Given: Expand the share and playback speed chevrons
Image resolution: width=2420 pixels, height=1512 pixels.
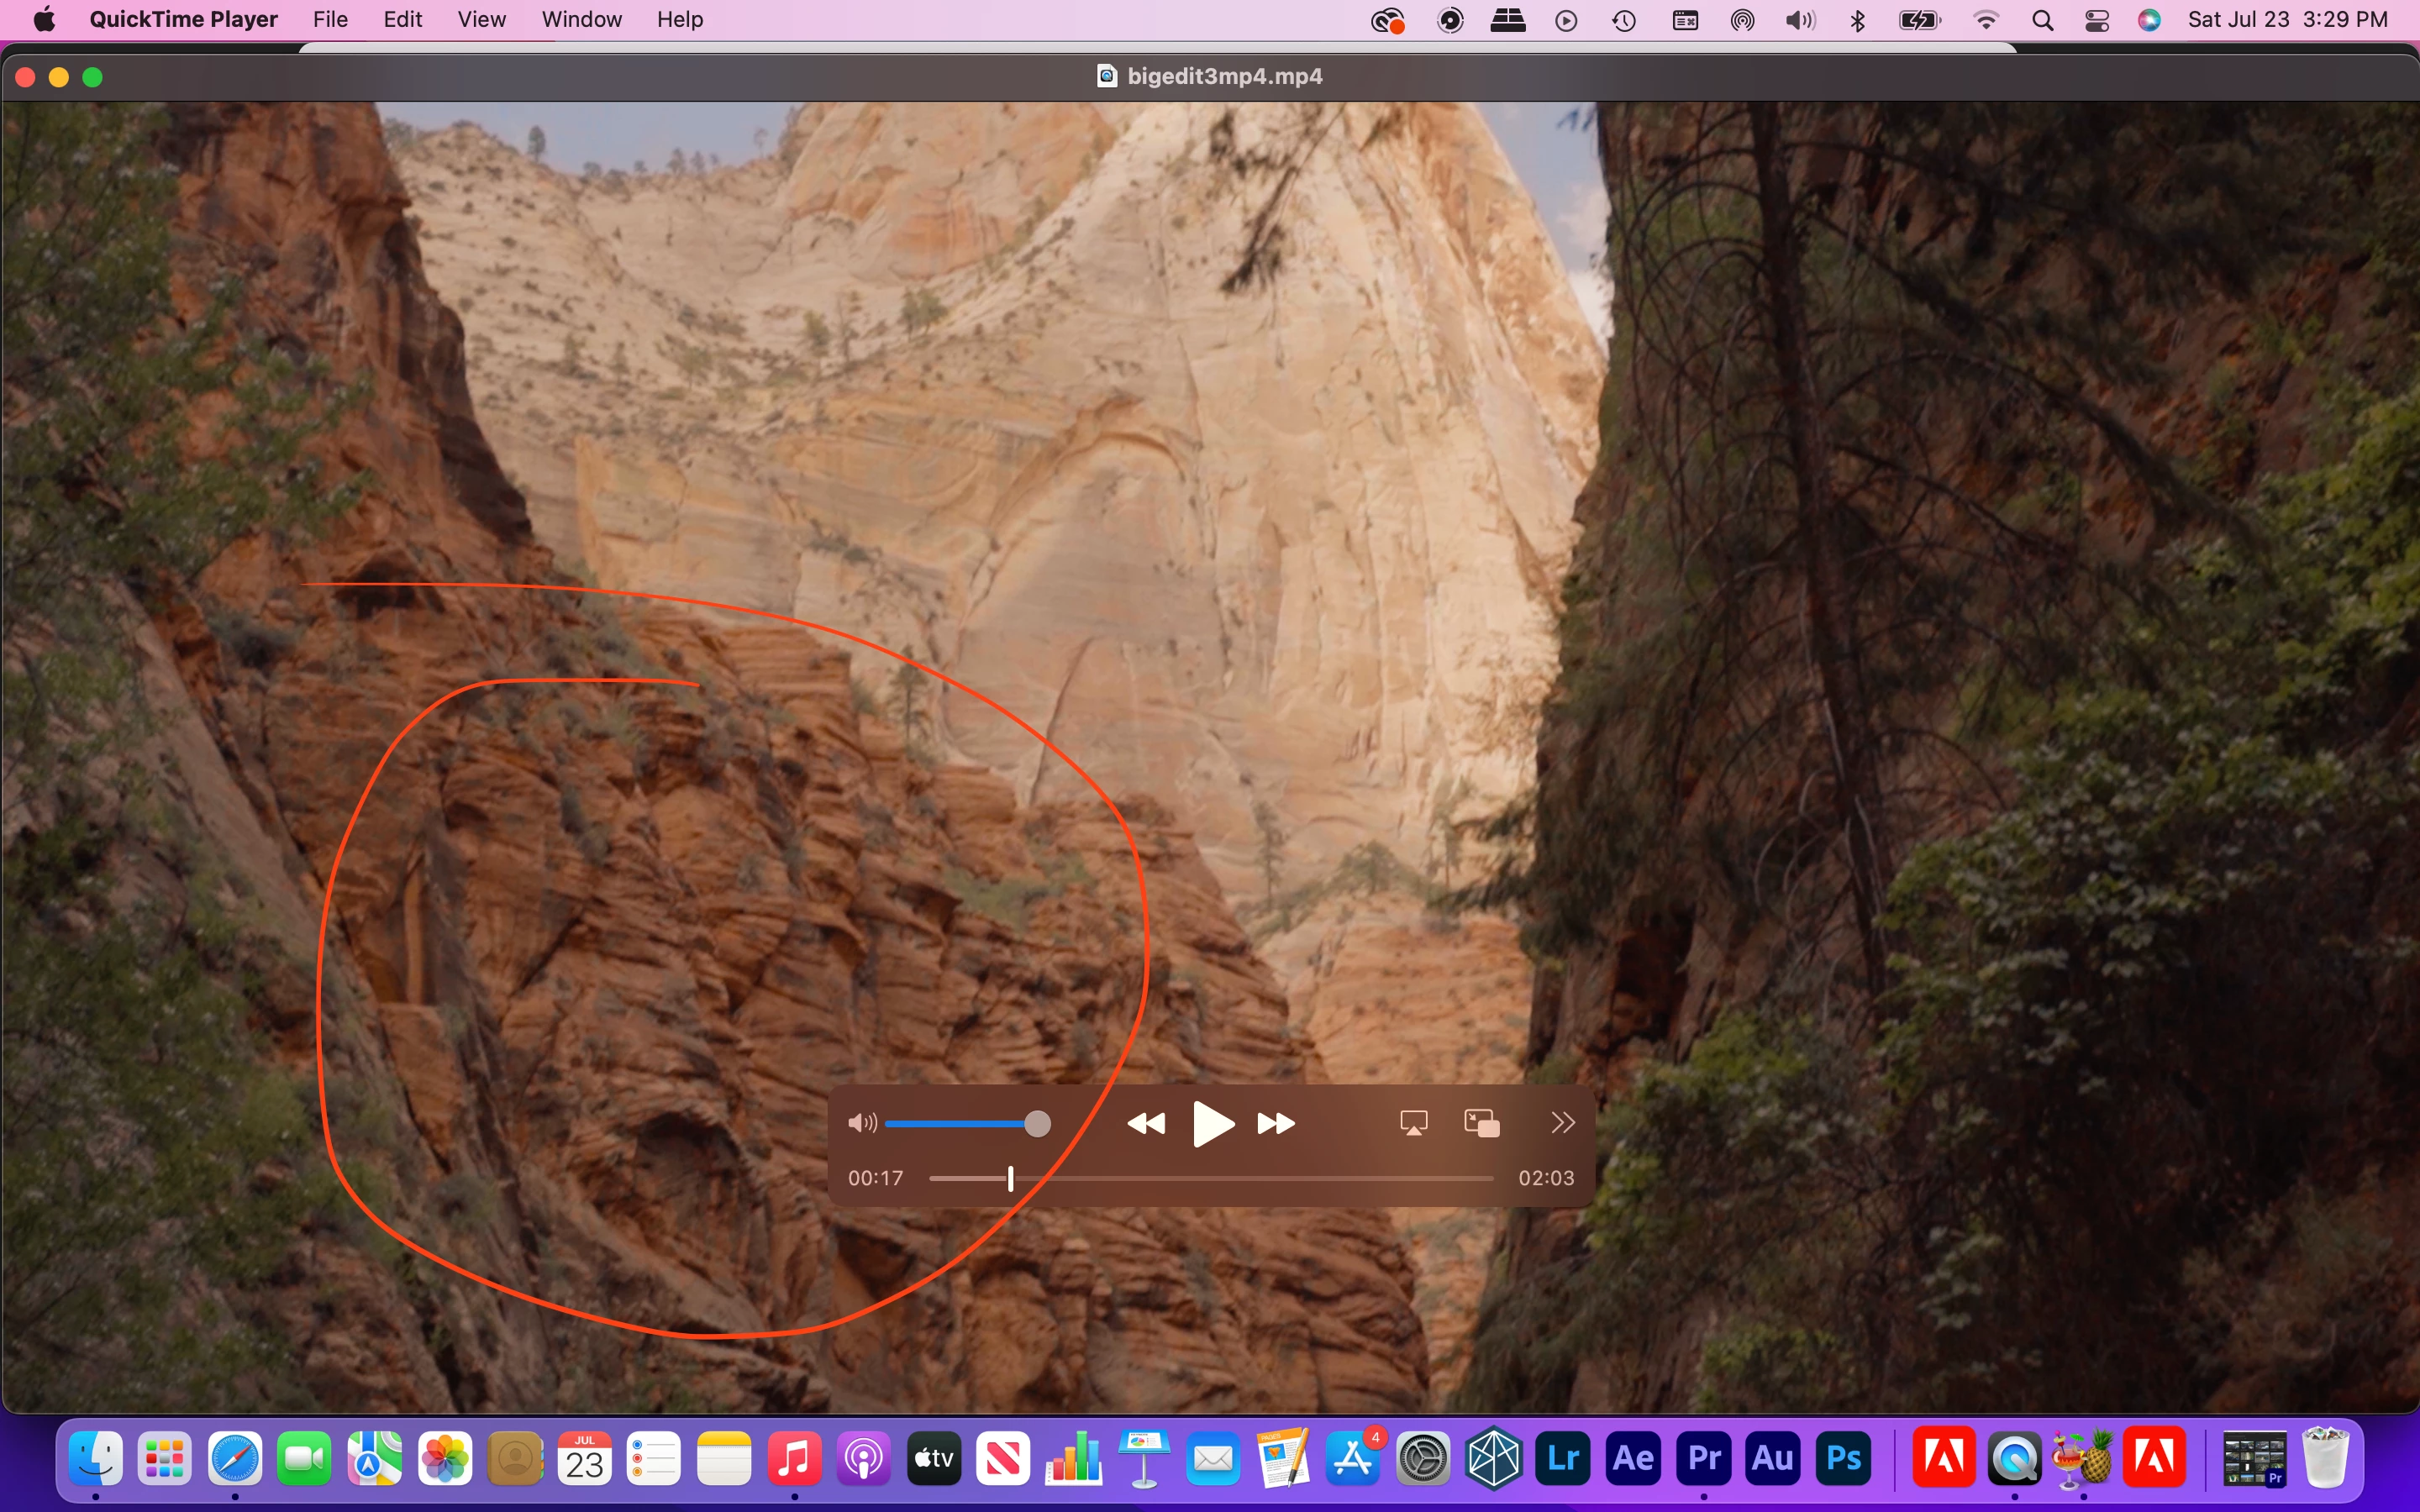Looking at the screenshot, I should tap(1562, 1123).
